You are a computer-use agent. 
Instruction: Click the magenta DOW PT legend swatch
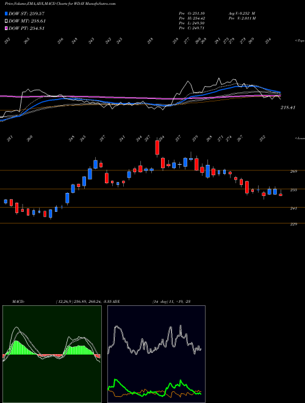tap(6, 29)
